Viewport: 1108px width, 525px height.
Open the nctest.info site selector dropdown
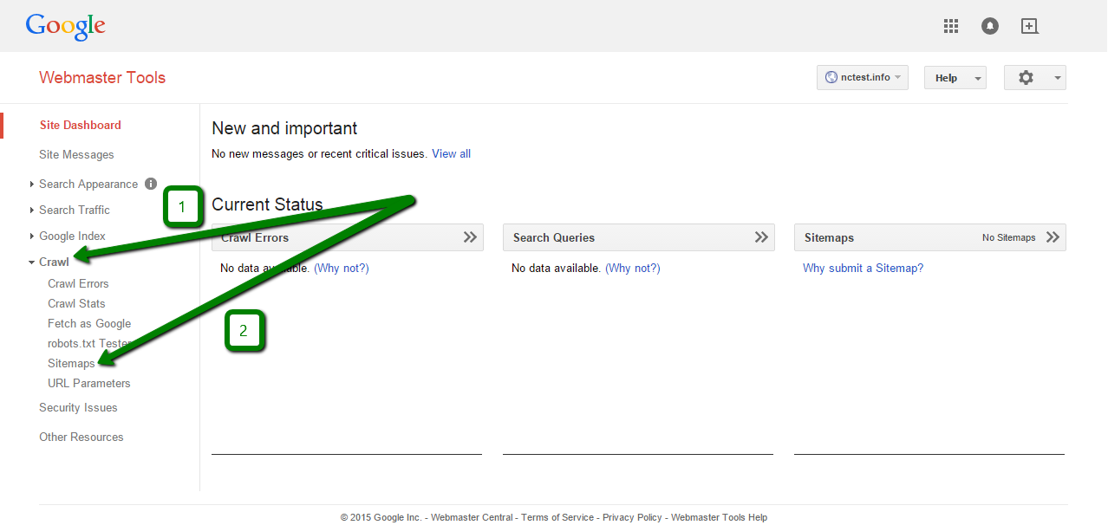862,78
